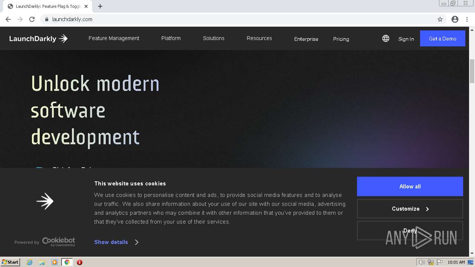Image resolution: width=475 pixels, height=267 pixels.
Task: Accept cookies with Allow all
Action: [410, 187]
